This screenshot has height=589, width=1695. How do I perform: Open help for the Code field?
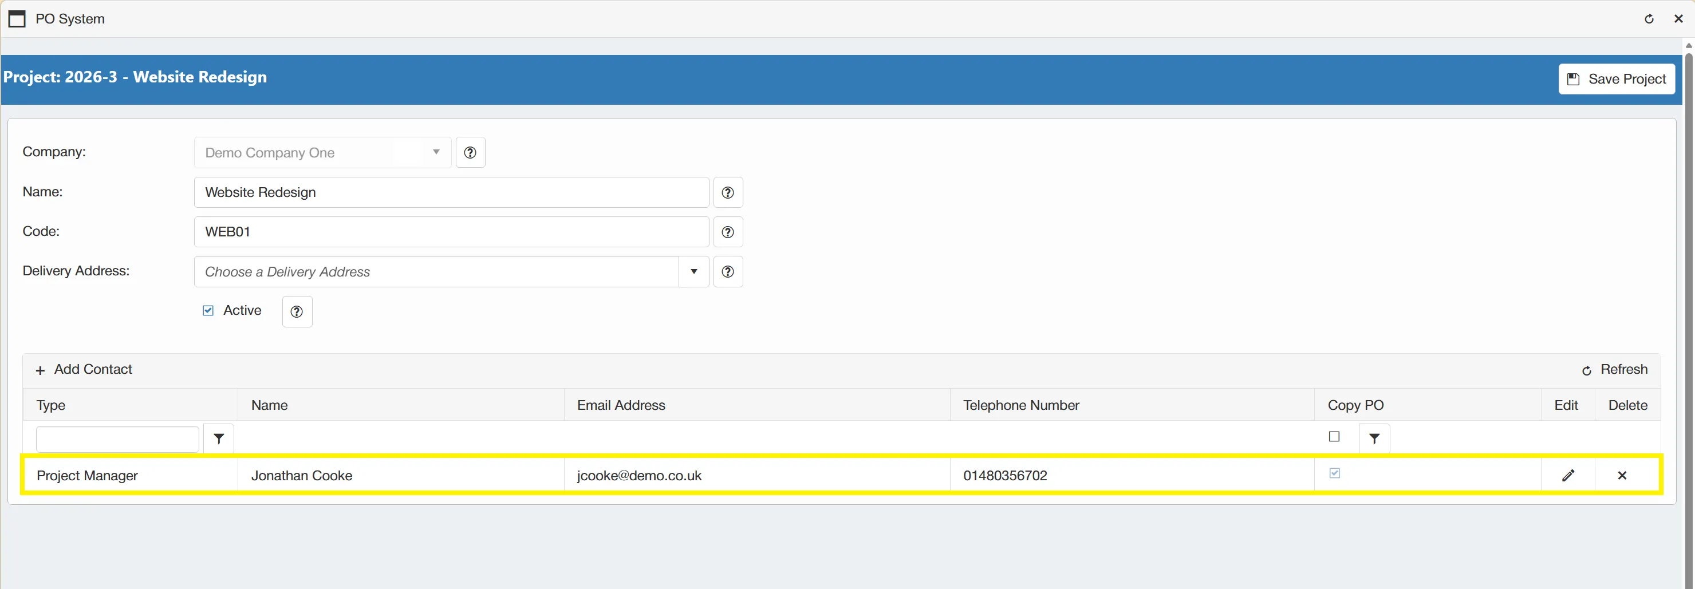[x=728, y=232]
